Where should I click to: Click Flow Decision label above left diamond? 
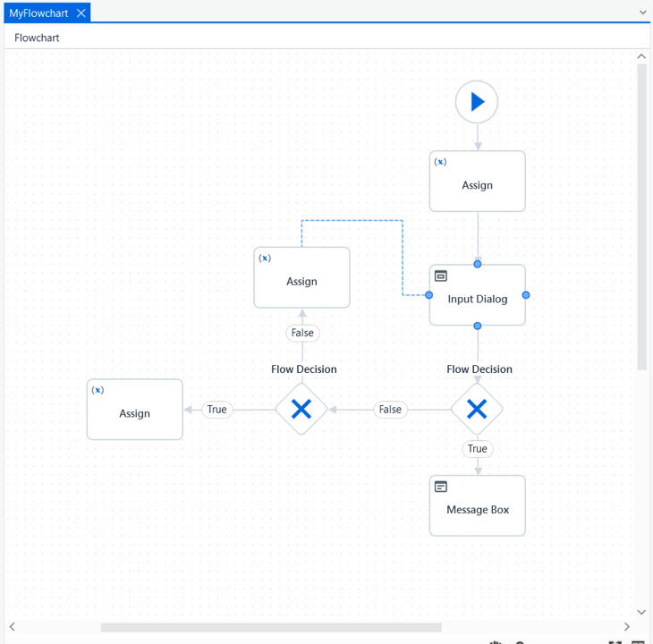point(304,369)
